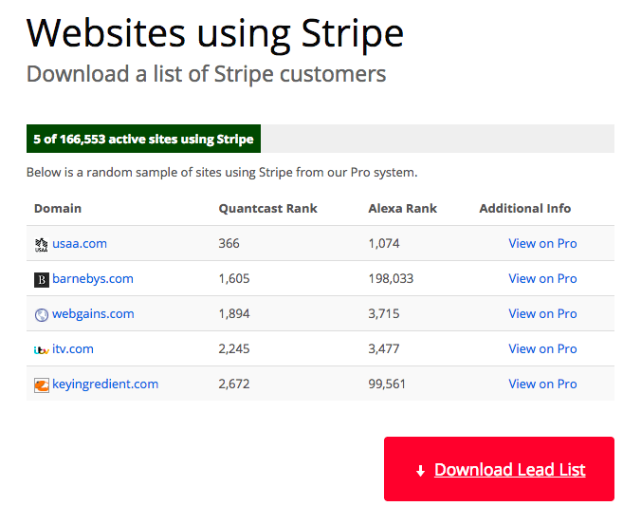Viewport: 623px width, 506px height.
Task: Click the Websites using Stripe heading
Action: [215, 35]
